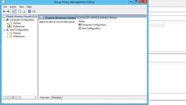Close the Group Policy Management Editor window
This screenshot has width=186, height=105.
[143, 1]
